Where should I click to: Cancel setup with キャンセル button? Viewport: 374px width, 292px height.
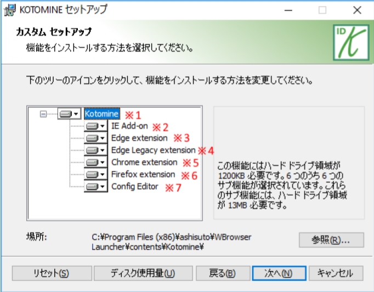click(336, 273)
